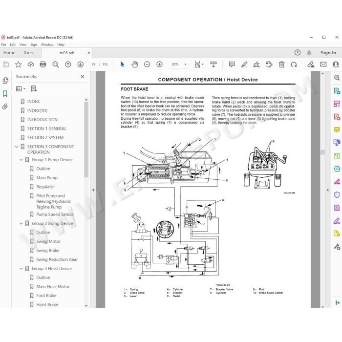The image size is (342, 342).
Task: Open the Window menu
Action: coord(47,44)
